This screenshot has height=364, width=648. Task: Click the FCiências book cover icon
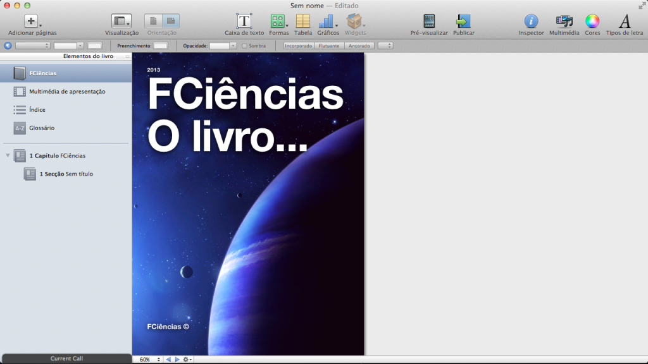(x=20, y=73)
